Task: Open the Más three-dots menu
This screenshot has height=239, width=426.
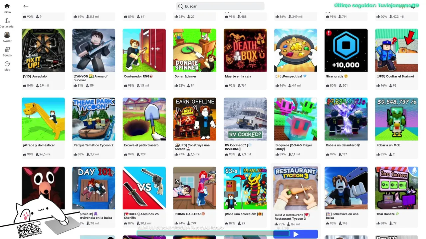Action: tap(7, 64)
